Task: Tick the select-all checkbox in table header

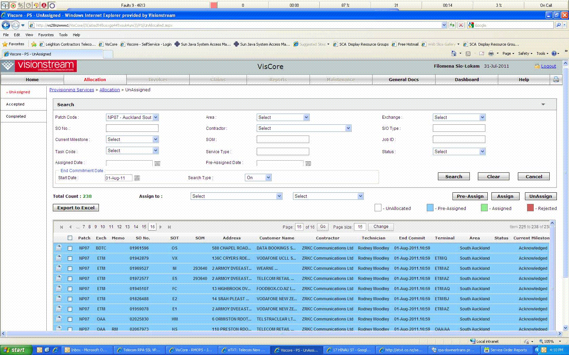Action: point(70,238)
